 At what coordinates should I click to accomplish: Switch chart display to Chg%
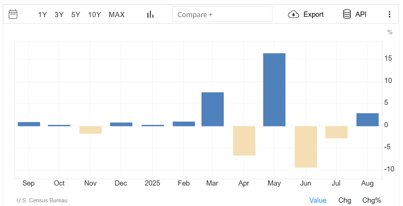click(371, 200)
